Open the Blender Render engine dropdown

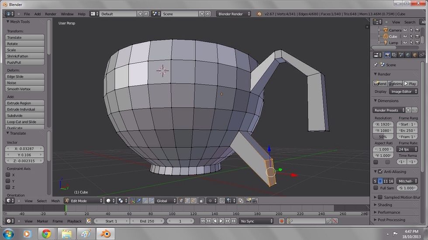click(x=234, y=14)
